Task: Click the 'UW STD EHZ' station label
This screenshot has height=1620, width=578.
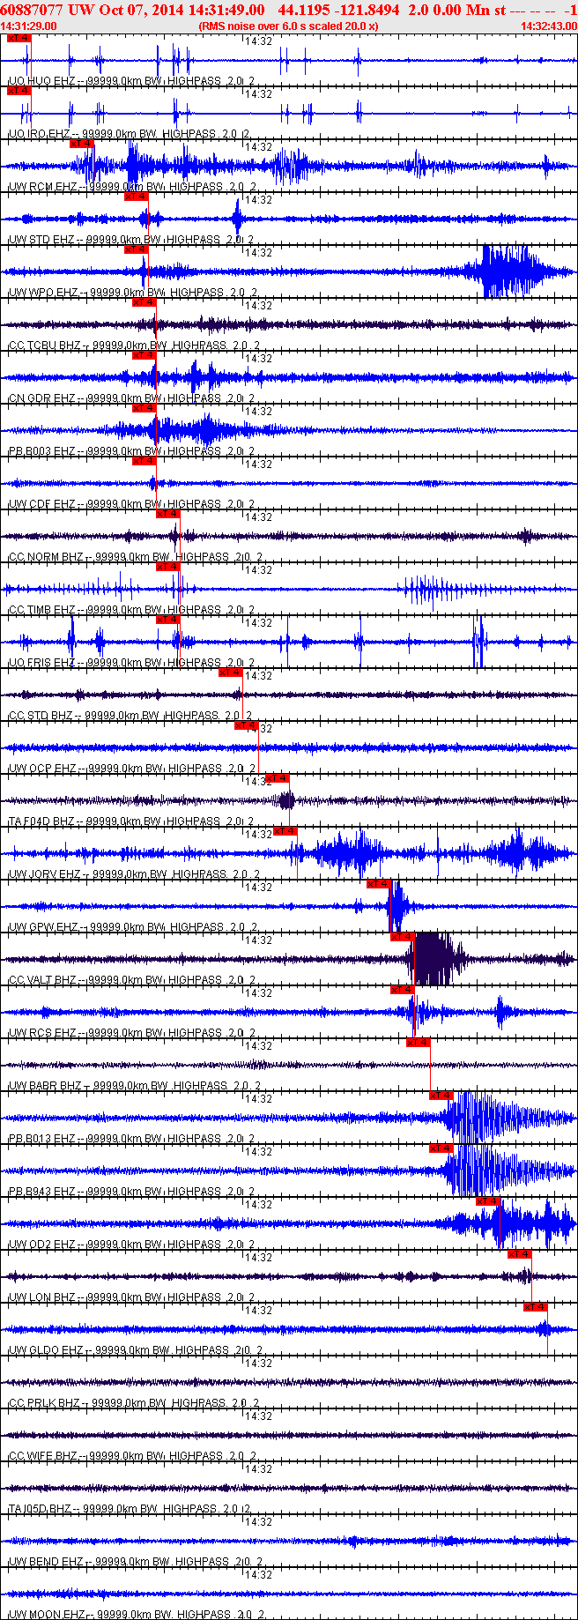Action: [41, 240]
